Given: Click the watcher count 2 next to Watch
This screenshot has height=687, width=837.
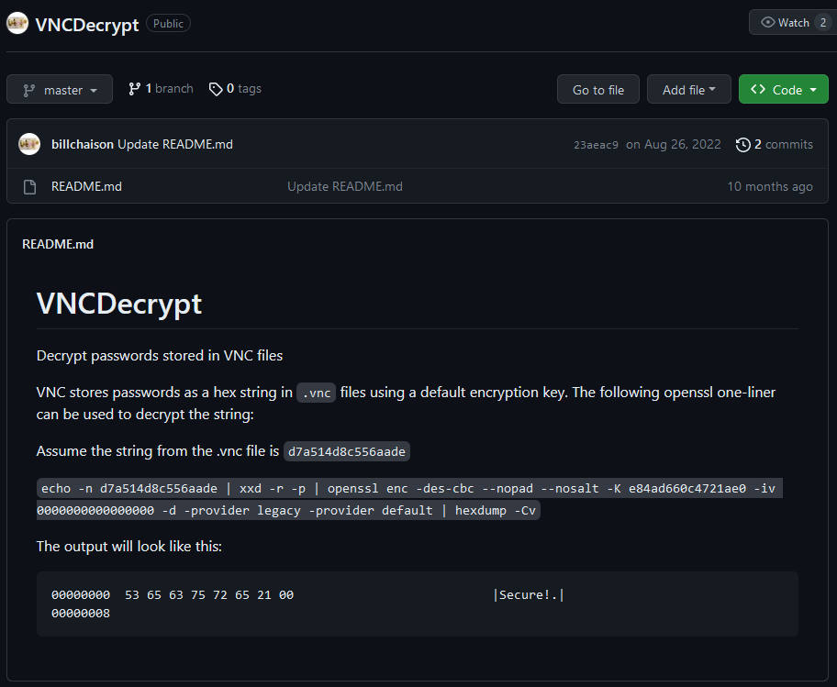Looking at the screenshot, I should pyautogui.click(x=823, y=22).
